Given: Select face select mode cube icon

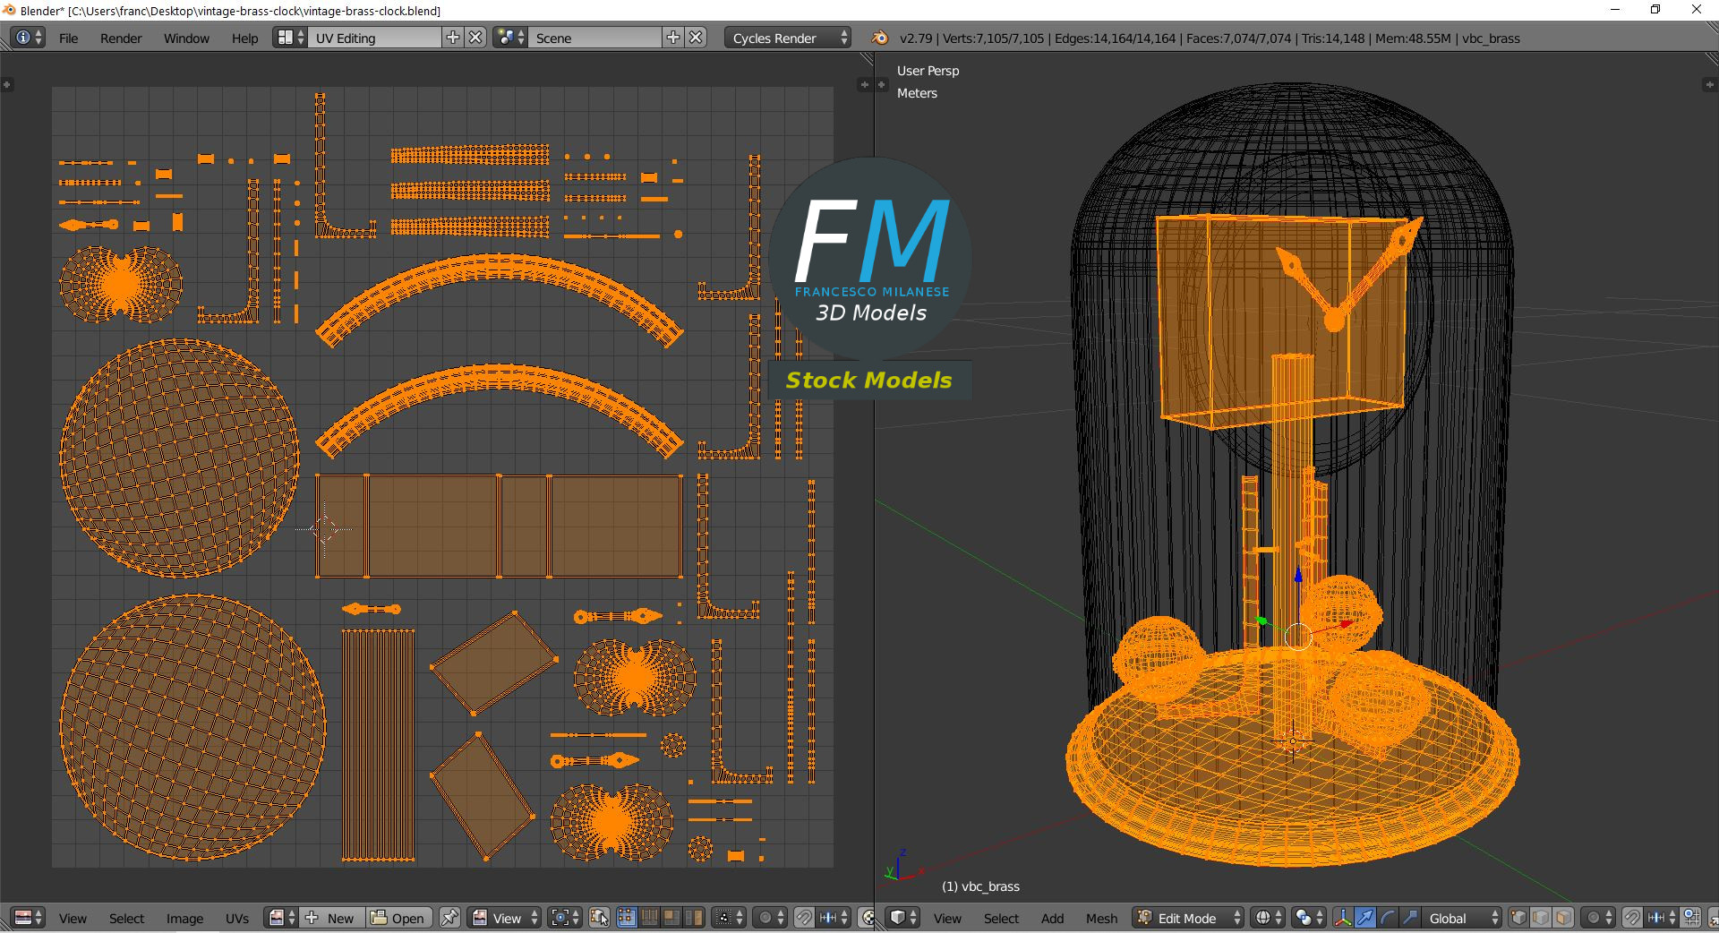Looking at the screenshot, I should [1563, 918].
